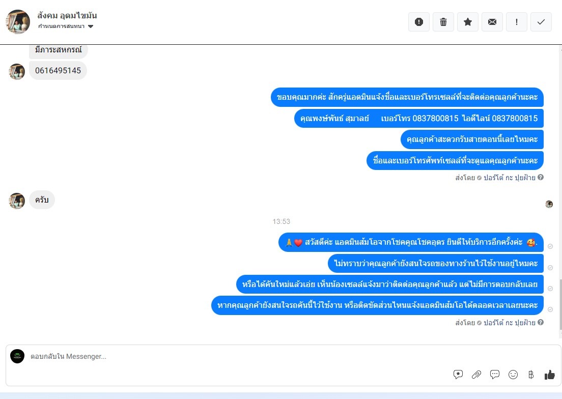Flag conversation with exclamation mark button
The height and width of the screenshot is (399, 562).
click(x=517, y=22)
